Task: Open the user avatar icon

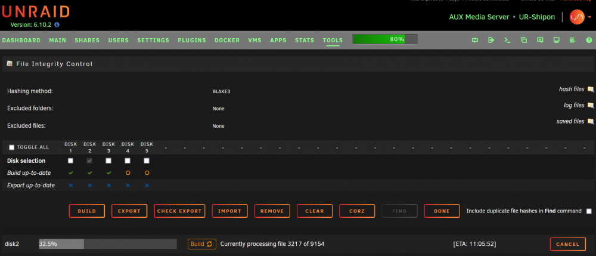Action: point(576,17)
